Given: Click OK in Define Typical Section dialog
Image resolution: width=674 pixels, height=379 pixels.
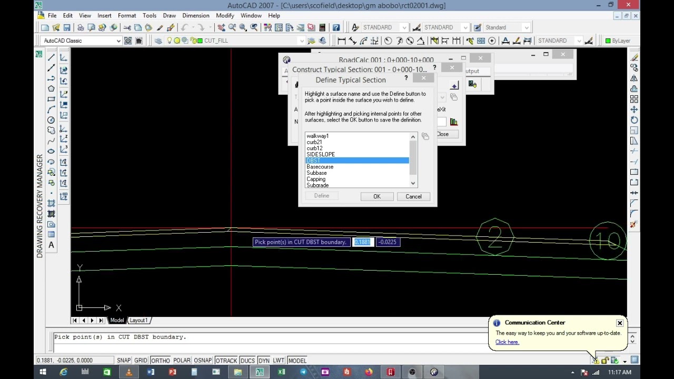Looking at the screenshot, I should pos(377,196).
